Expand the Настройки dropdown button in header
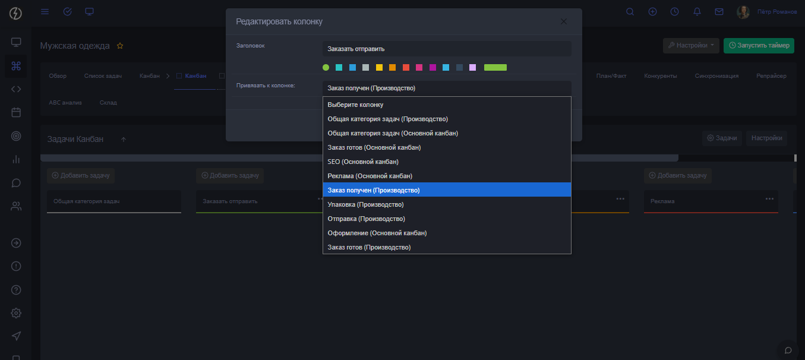 pos(691,46)
